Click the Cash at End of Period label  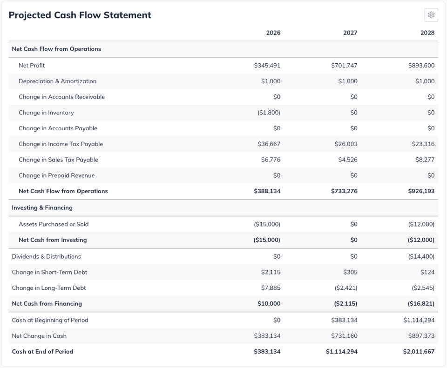point(42,351)
